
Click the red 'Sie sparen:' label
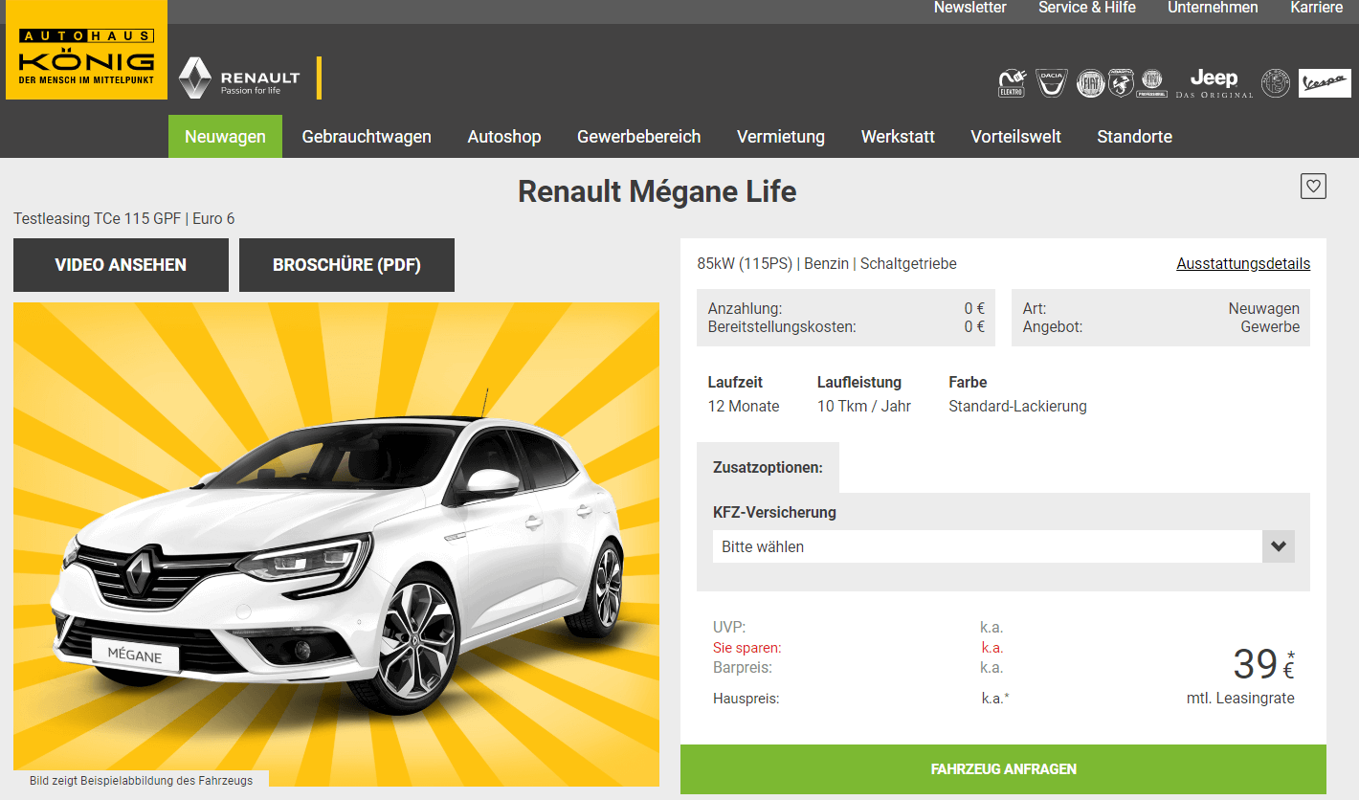click(x=747, y=648)
